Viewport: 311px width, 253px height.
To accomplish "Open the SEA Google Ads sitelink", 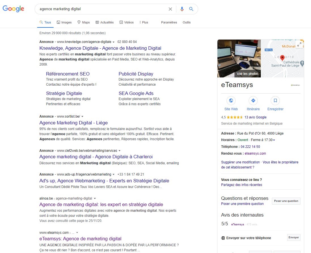I will pos(136,93).
